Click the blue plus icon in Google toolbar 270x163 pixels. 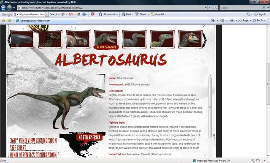click(84, 14)
